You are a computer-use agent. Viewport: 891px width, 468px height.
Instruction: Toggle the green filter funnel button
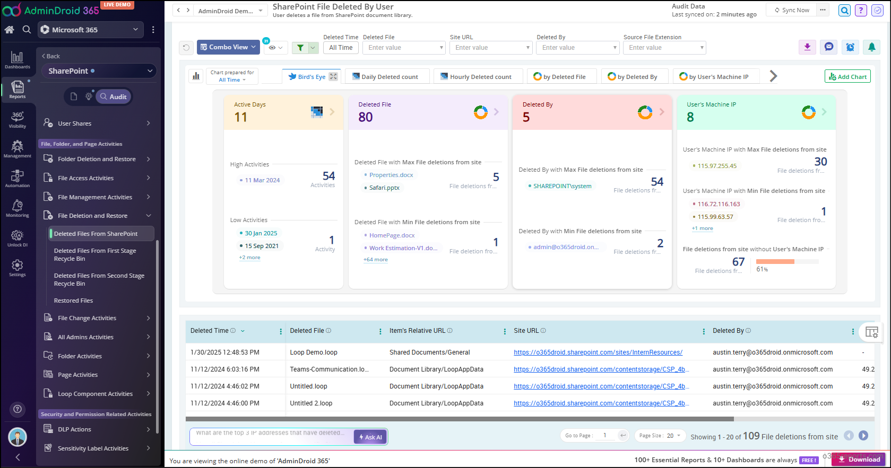click(x=300, y=48)
